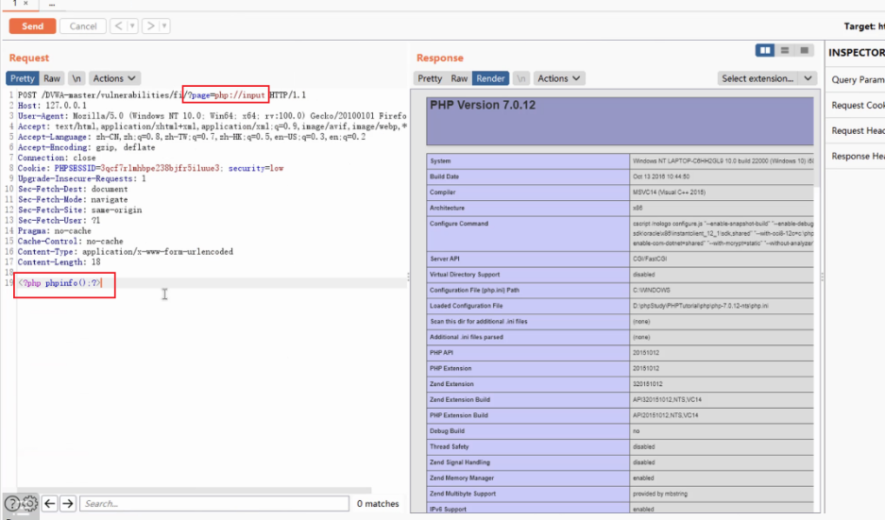The image size is (885, 520).
Task: Click Content-Type header line
Action: 126,252
